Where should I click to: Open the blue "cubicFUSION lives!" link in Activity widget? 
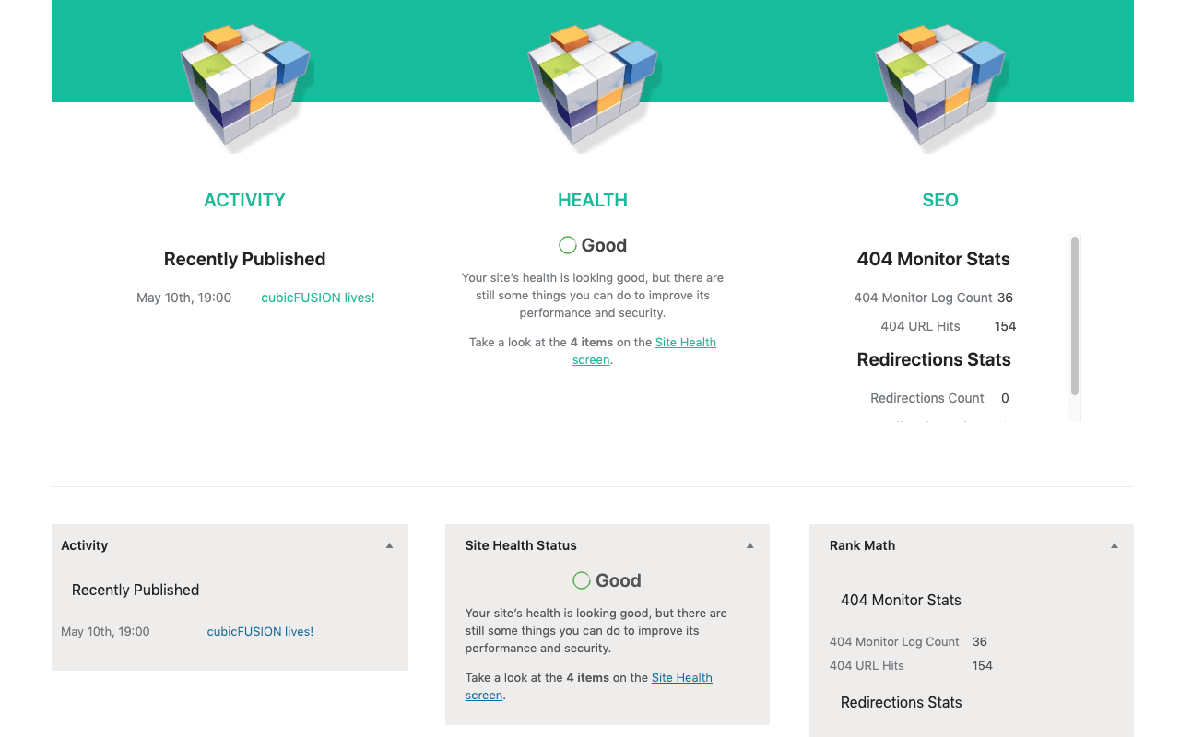pyautogui.click(x=260, y=632)
